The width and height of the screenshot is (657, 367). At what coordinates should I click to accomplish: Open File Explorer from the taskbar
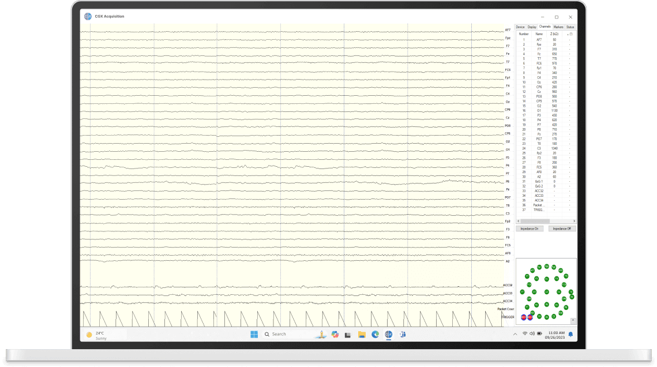362,334
